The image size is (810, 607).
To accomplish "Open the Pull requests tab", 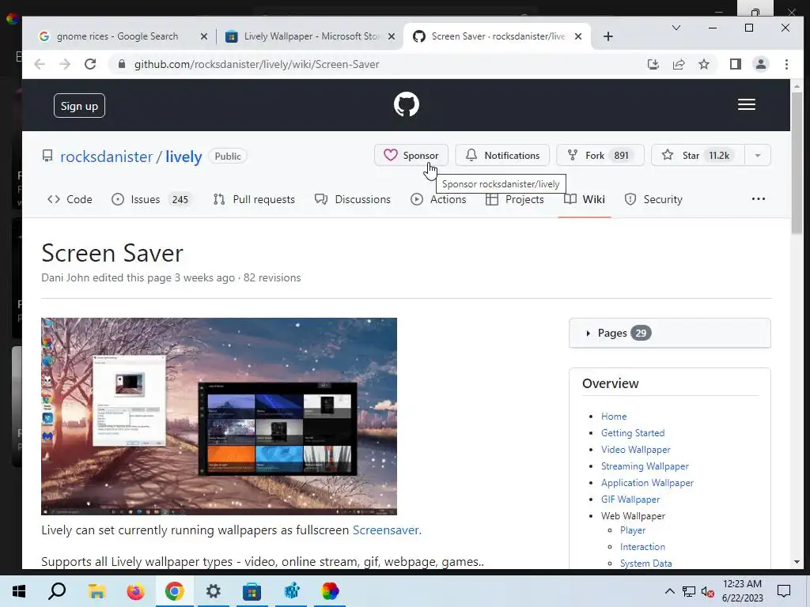I will click(254, 199).
